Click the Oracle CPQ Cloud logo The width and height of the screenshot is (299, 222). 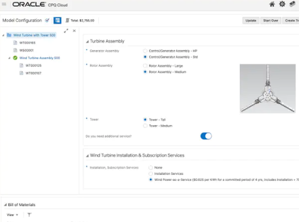click(x=40, y=4)
